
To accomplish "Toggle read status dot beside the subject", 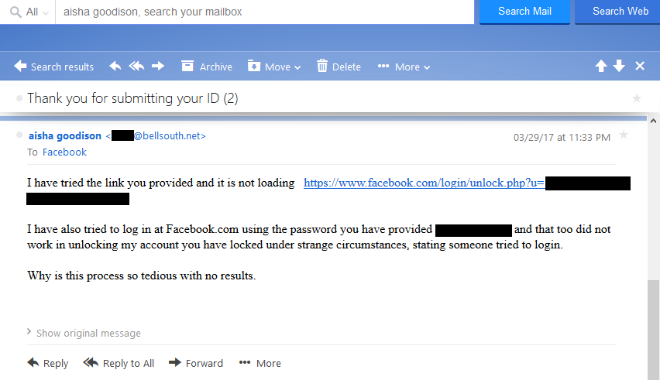I will 19,98.
